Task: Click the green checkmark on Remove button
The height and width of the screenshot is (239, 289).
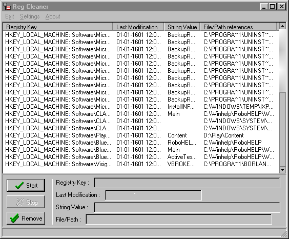Action: click(14, 218)
